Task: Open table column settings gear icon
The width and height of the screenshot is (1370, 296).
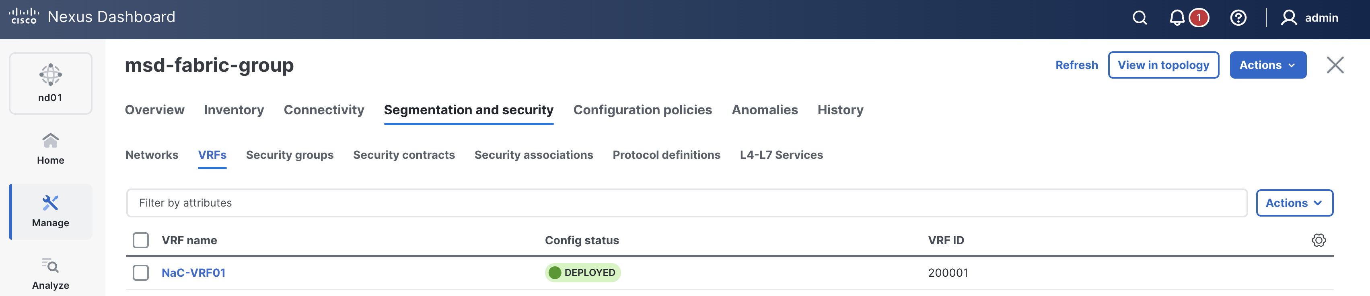Action: point(1319,240)
